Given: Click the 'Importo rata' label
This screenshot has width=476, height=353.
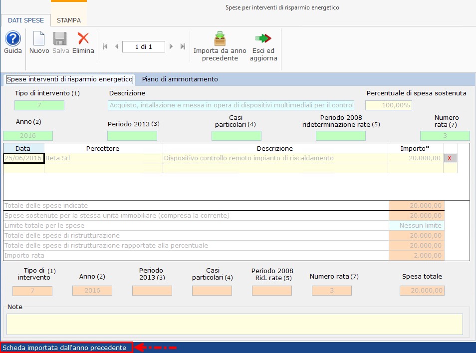Looking at the screenshot, I should [24, 256].
